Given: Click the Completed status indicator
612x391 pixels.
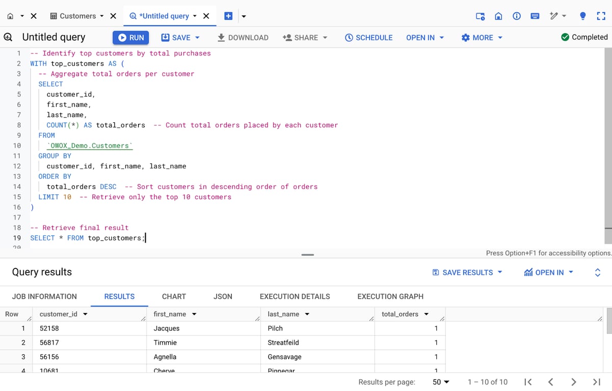Looking at the screenshot, I should coord(584,37).
